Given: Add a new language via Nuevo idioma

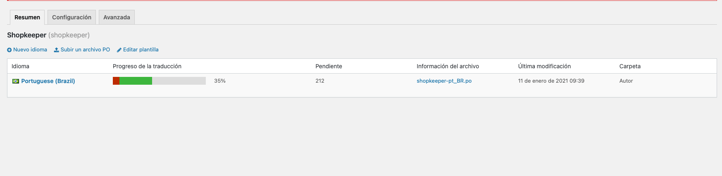Looking at the screenshot, I should pos(30,49).
